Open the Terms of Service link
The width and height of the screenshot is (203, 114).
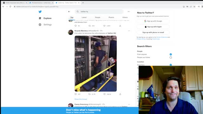(x=162, y=37)
